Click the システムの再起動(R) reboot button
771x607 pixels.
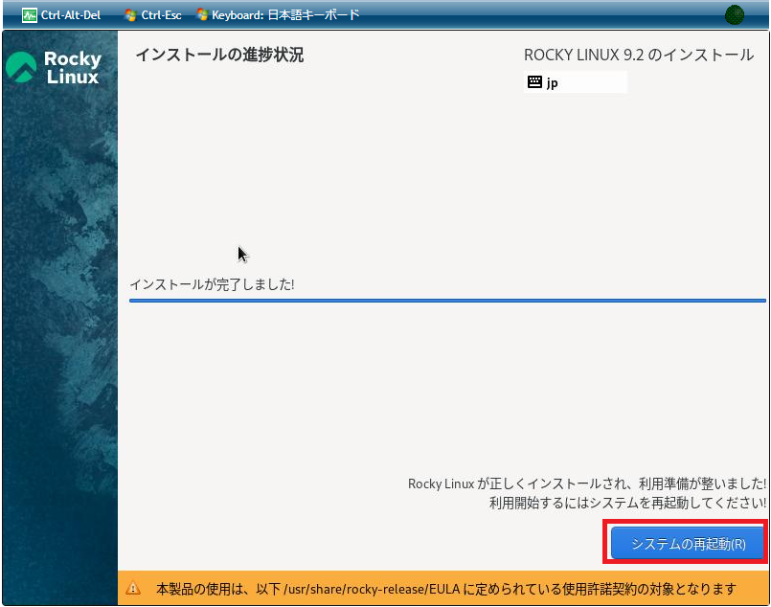pos(688,544)
